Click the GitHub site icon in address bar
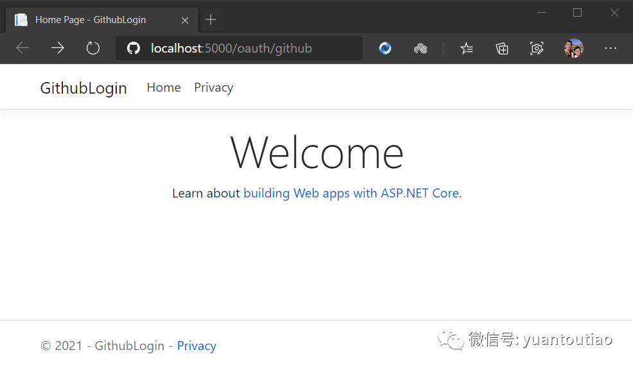 [x=134, y=48]
